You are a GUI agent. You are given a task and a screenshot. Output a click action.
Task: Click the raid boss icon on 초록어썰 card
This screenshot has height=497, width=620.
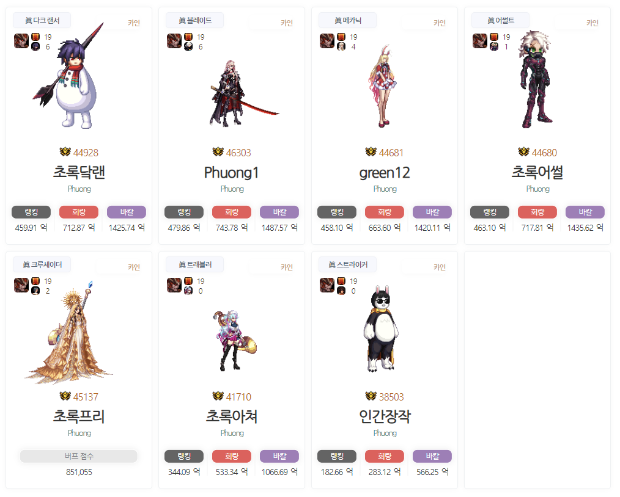pyautogui.click(x=480, y=41)
